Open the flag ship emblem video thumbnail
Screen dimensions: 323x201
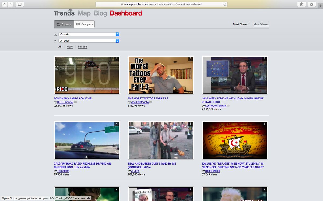(x=235, y=140)
